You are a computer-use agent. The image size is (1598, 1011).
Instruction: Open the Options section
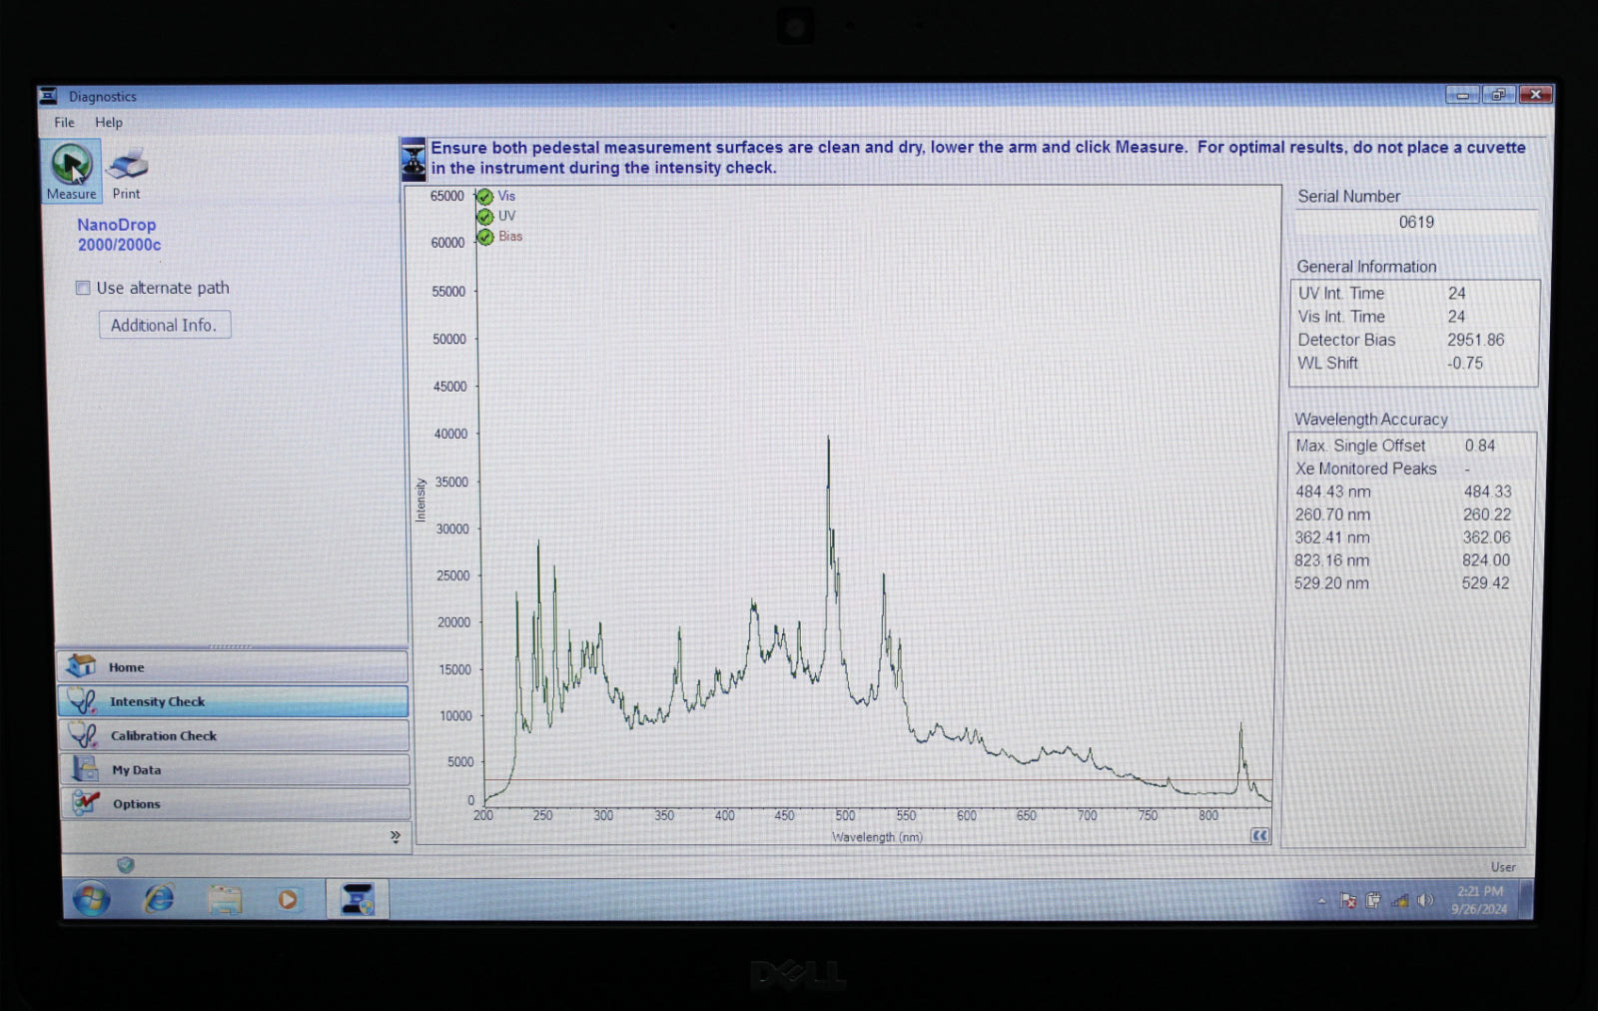[x=234, y=803]
